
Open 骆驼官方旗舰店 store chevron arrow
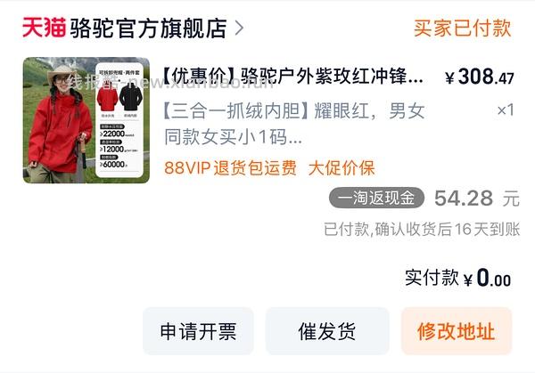[240, 28]
